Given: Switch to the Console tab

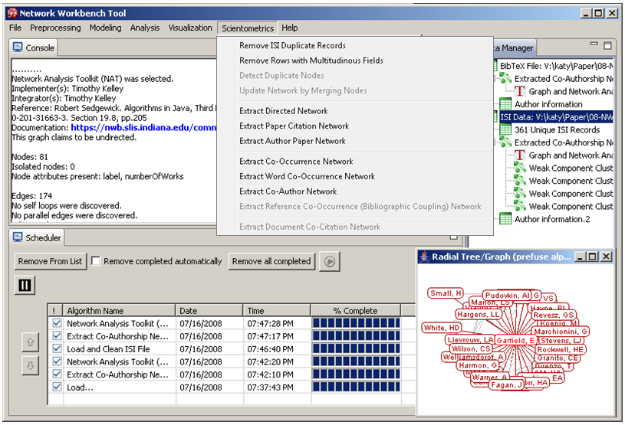Looking at the screenshot, I should pyautogui.click(x=34, y=47).
